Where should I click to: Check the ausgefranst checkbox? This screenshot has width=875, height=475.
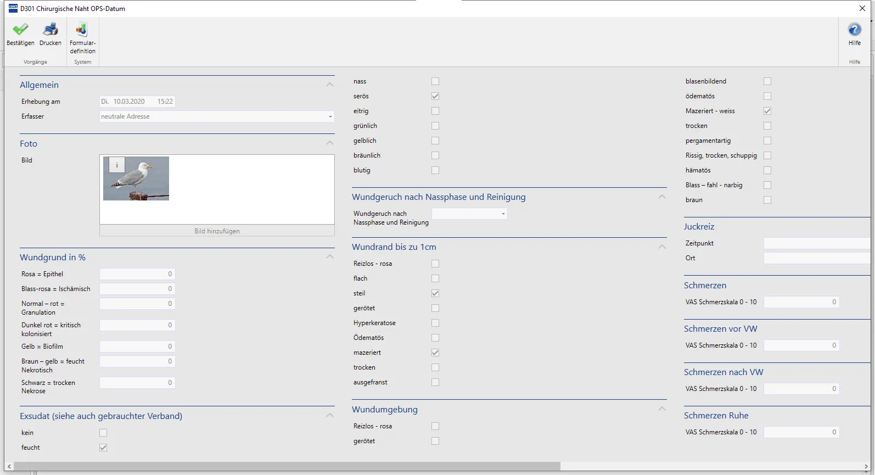tap(435, 382)
